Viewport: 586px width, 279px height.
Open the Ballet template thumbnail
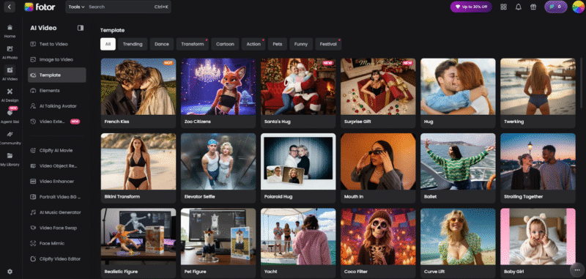pos(459,162)
